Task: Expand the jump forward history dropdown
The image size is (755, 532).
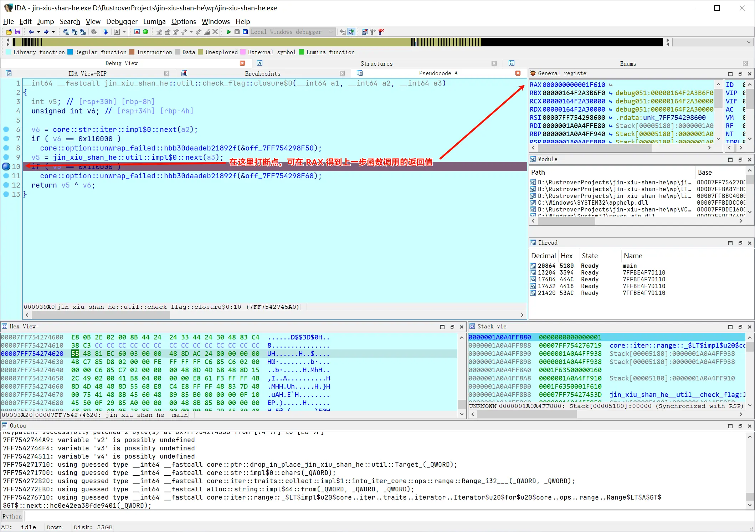Action: coord(53,32)
